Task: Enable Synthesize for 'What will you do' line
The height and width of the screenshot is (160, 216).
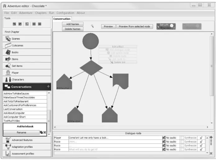Action: [182, 149]
